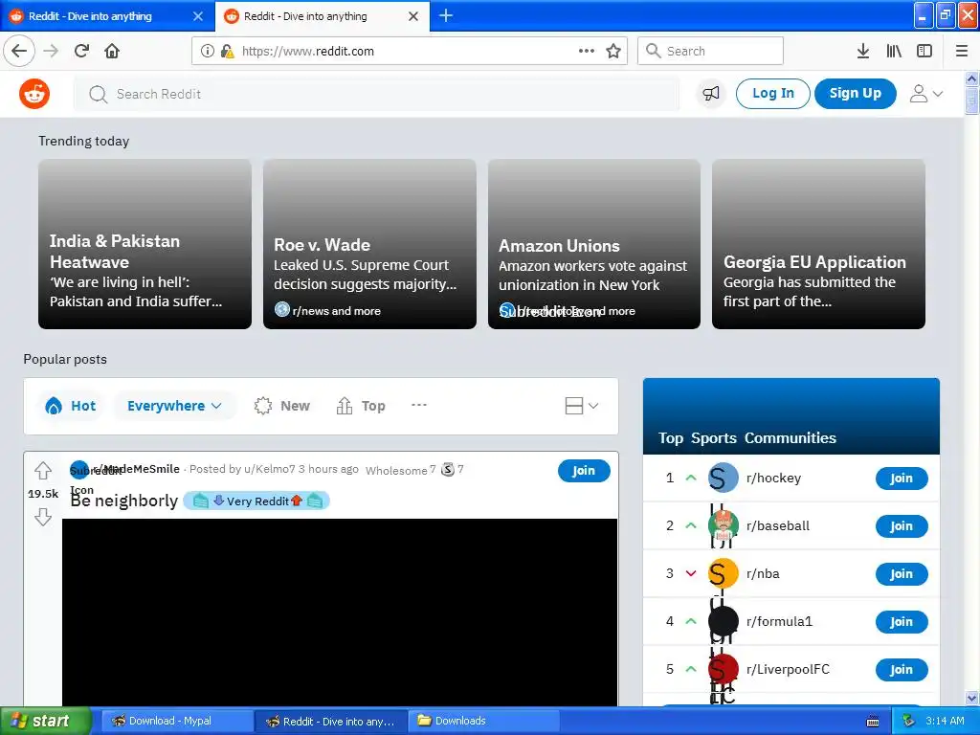
Task: Click the Sign Up button
Action: (x=855, y=94)
